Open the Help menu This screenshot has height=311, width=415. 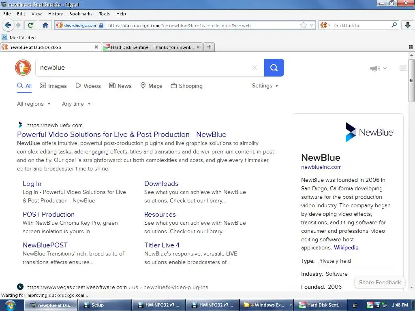pyautogui.click(x=121, y=14)
